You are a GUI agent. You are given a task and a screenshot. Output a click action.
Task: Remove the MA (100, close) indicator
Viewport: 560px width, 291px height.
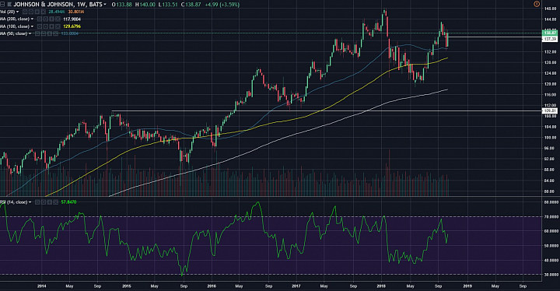coord(58,26)
